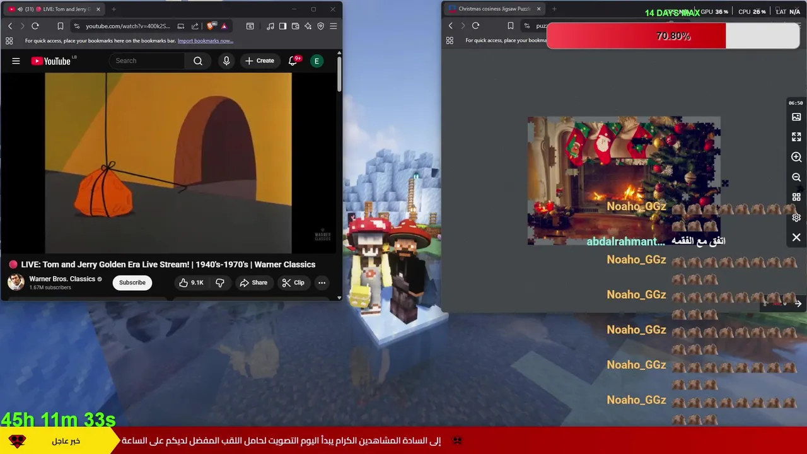Open a new tab in YouTube window
The image size is (807, 454).
pos(113,9)
